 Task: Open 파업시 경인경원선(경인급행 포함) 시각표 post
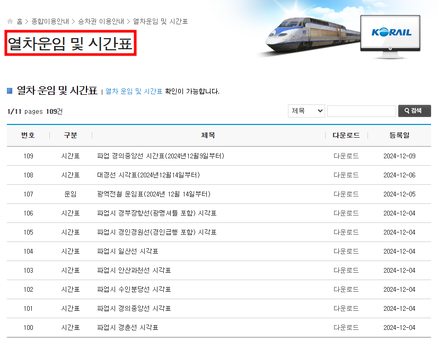[x=157, y=232]
